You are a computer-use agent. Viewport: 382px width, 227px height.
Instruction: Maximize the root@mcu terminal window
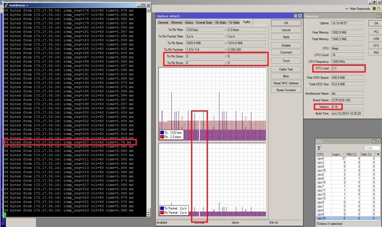143,5
